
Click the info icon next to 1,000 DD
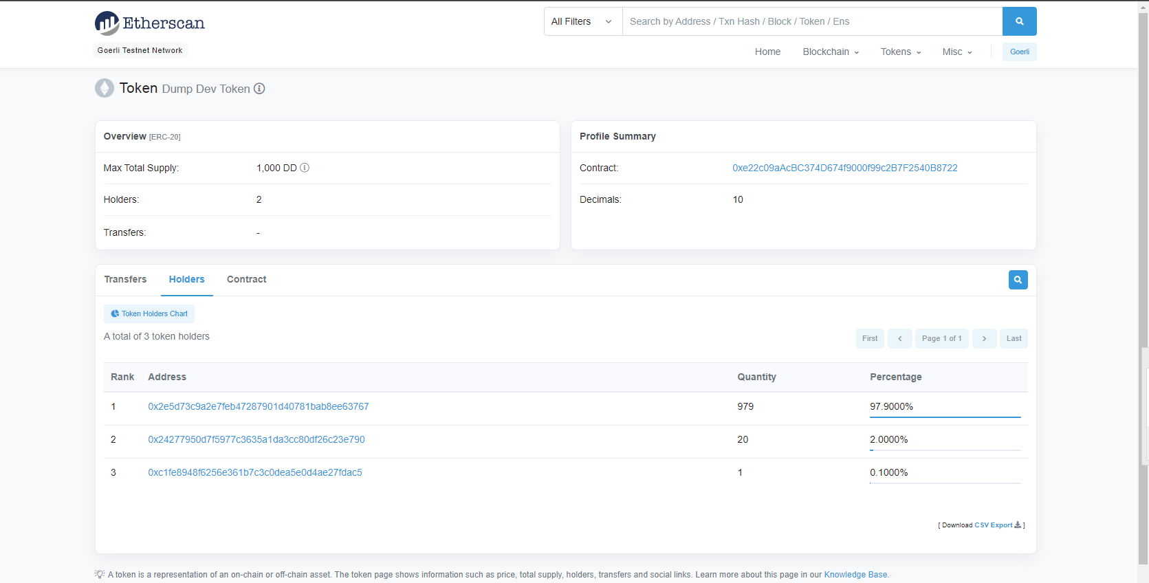point(305,168)
